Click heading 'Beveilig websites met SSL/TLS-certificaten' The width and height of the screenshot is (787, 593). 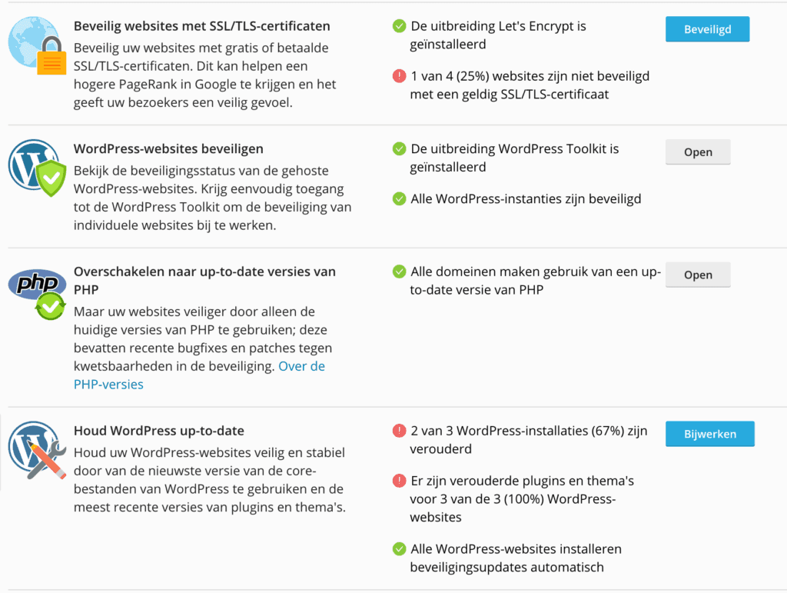(x=201, y=26)
